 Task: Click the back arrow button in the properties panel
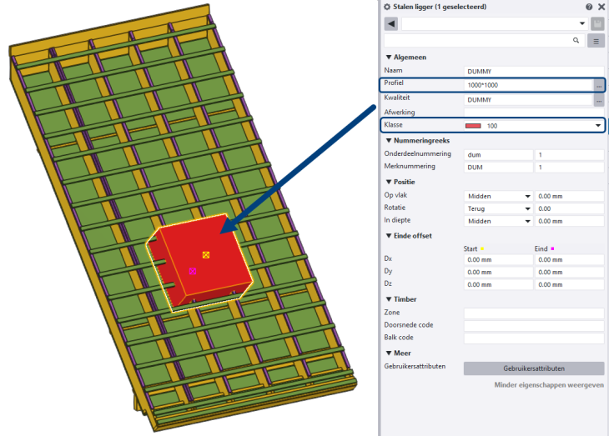(x=391, y=23)
